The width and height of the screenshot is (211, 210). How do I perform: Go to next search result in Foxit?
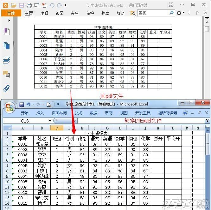197,13
